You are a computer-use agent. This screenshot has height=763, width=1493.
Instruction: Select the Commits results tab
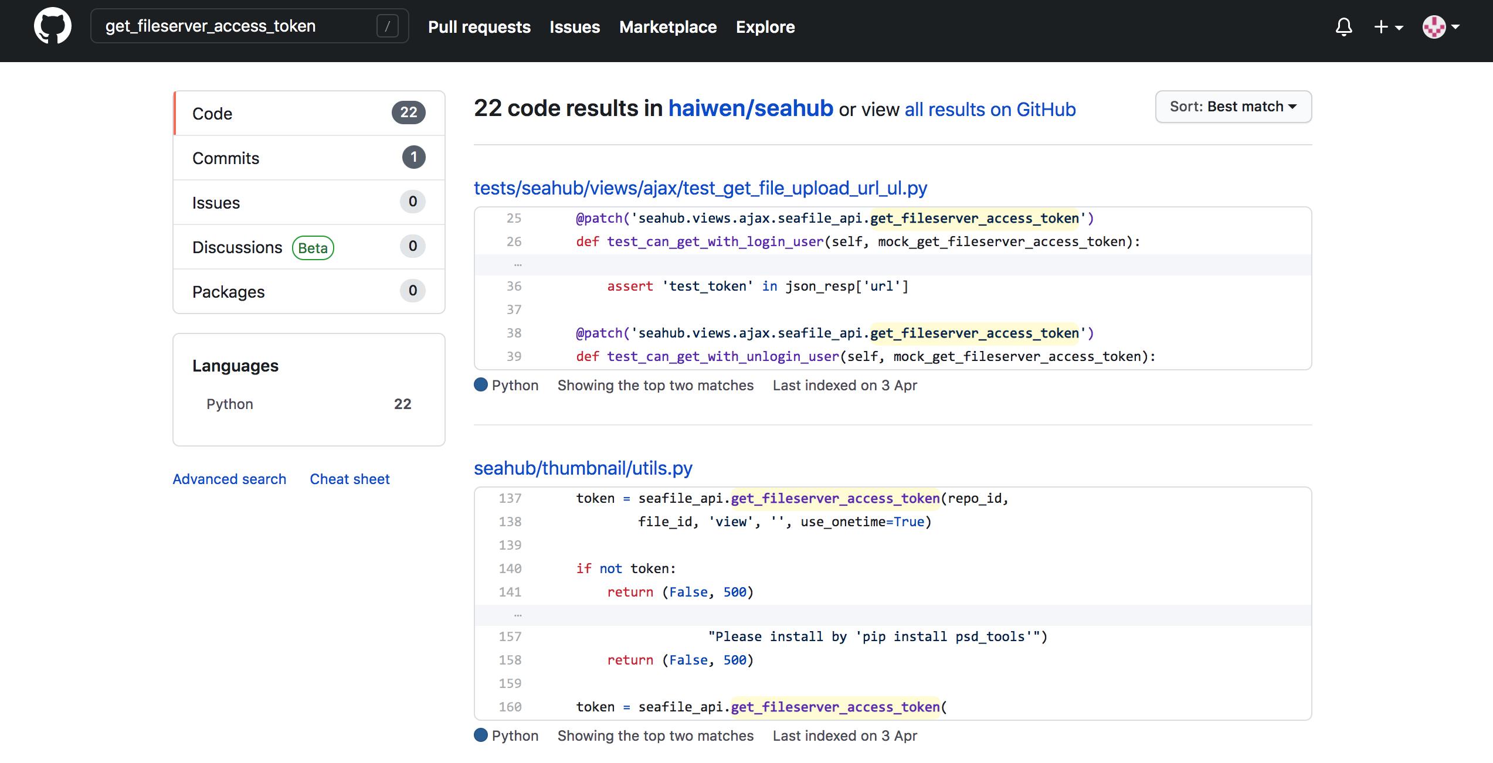(x=308, y=156)
